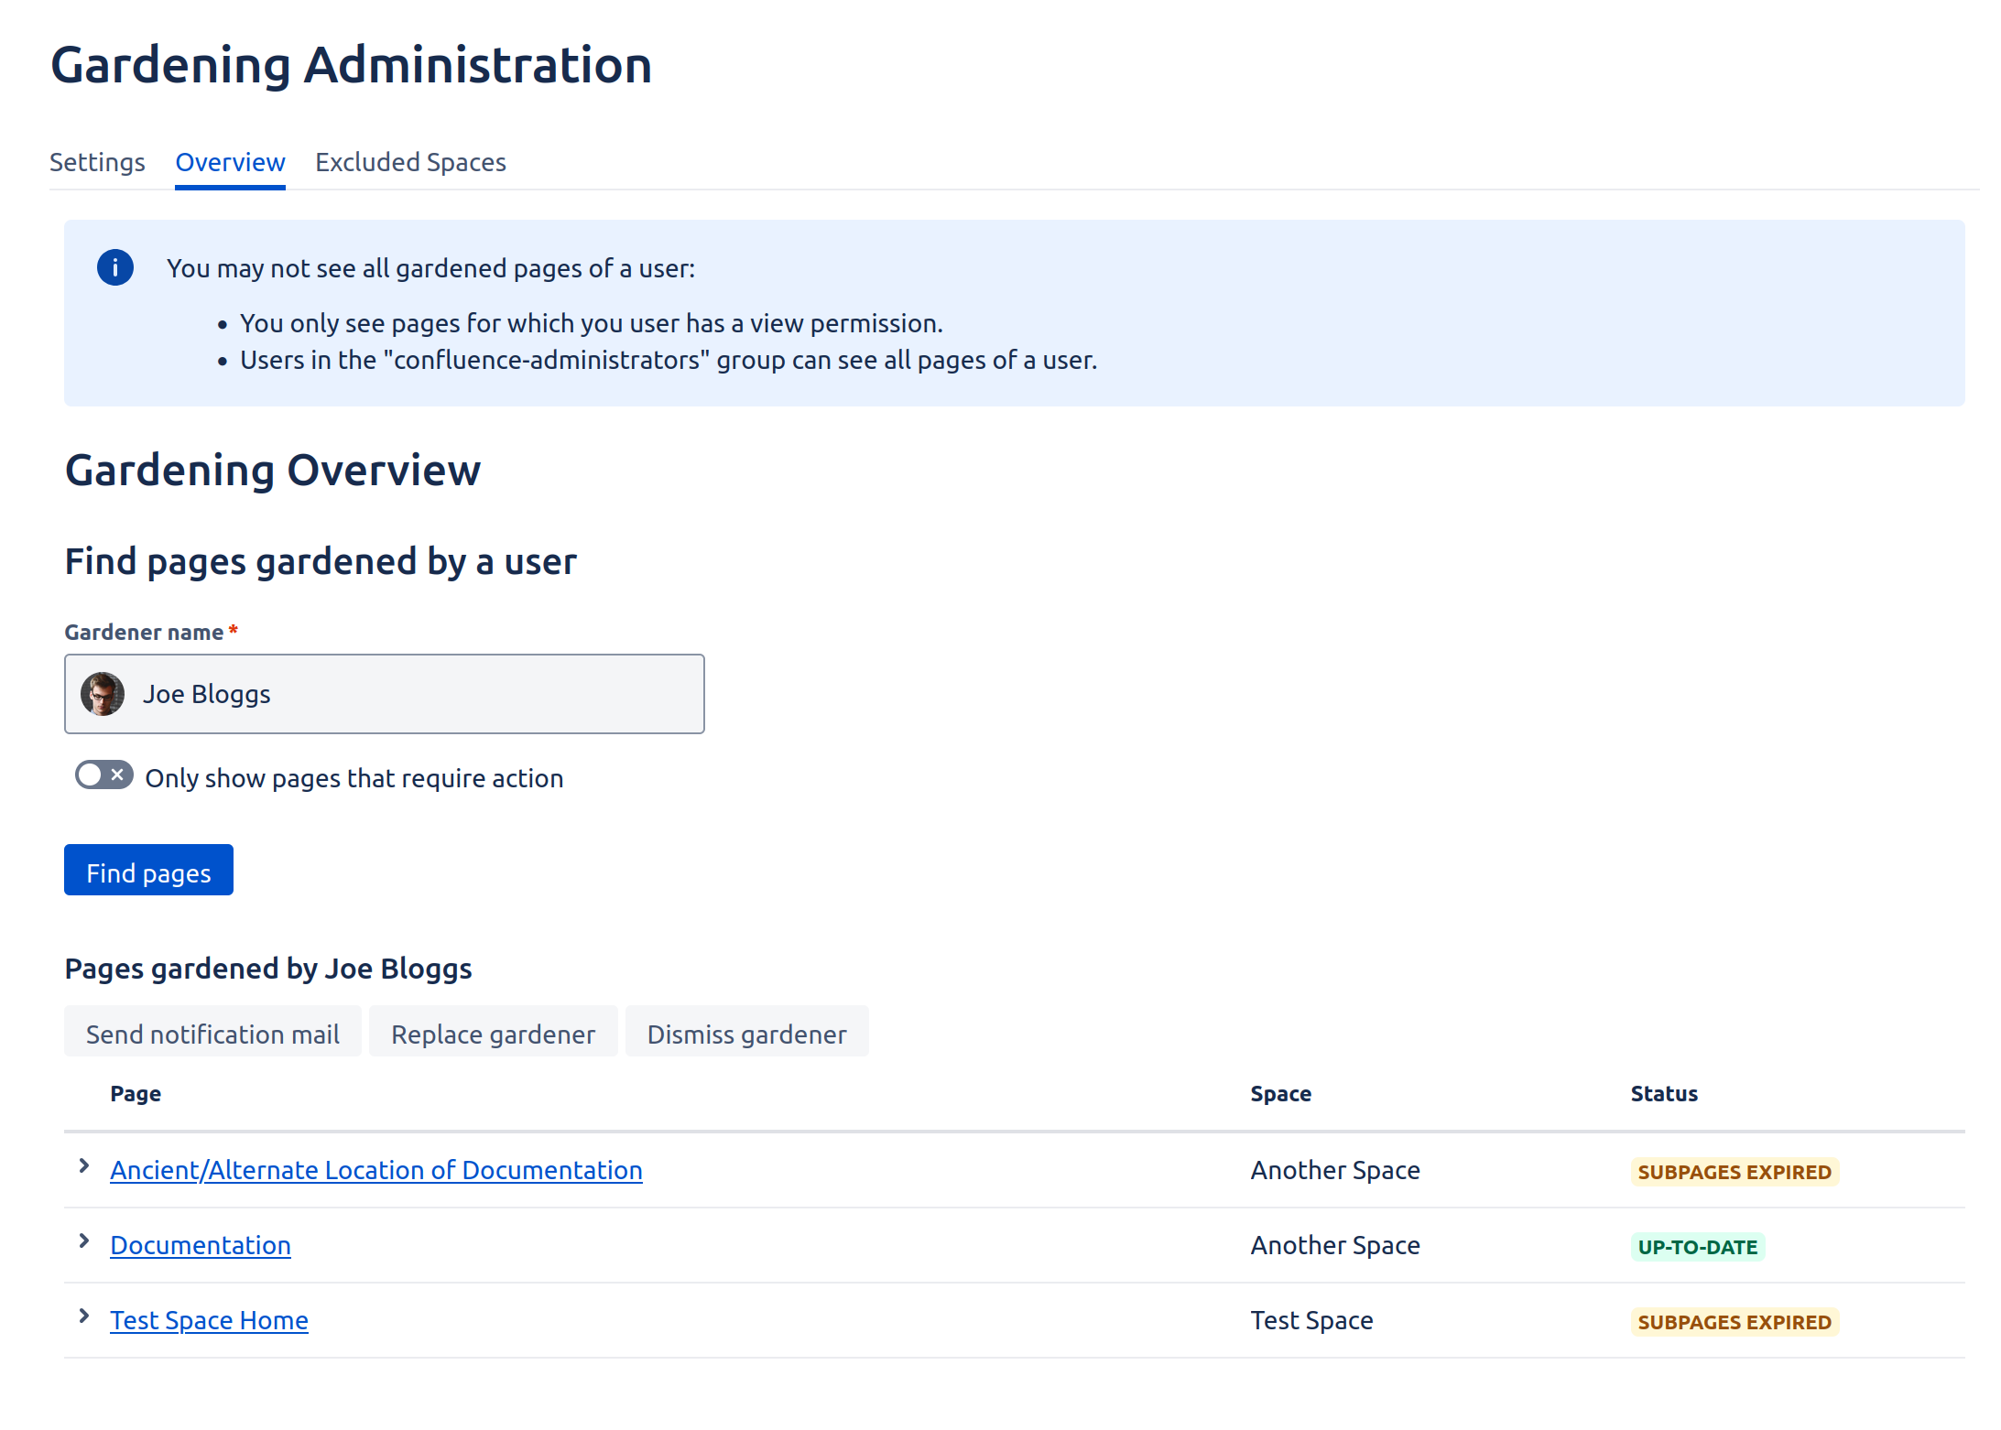Open Ancient/Alternate Location of Documentation link
The width and height of the screenshot is (2001, 1430).
(x=375, y=1170)
